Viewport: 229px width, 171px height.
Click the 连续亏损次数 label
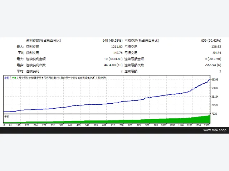(134, 65)
